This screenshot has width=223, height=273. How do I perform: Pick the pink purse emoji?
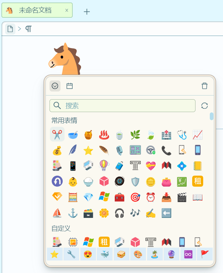pyautogui.click(x=167, y=182)
